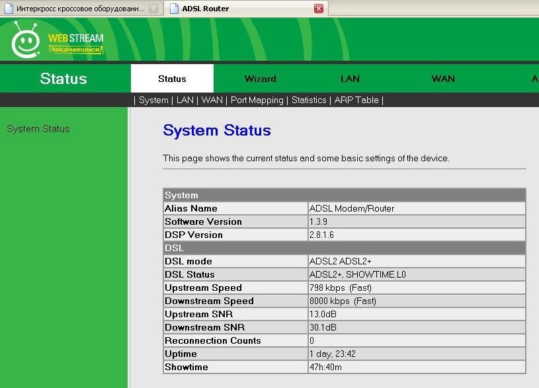
Task: Open the Port Mapping submenu link
Action: click(257, 100)
